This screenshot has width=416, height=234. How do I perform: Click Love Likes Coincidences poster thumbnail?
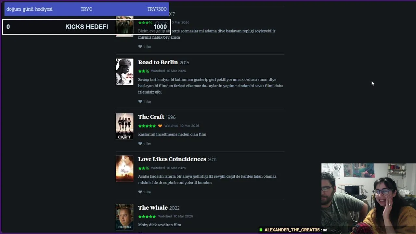click(124, 169)
